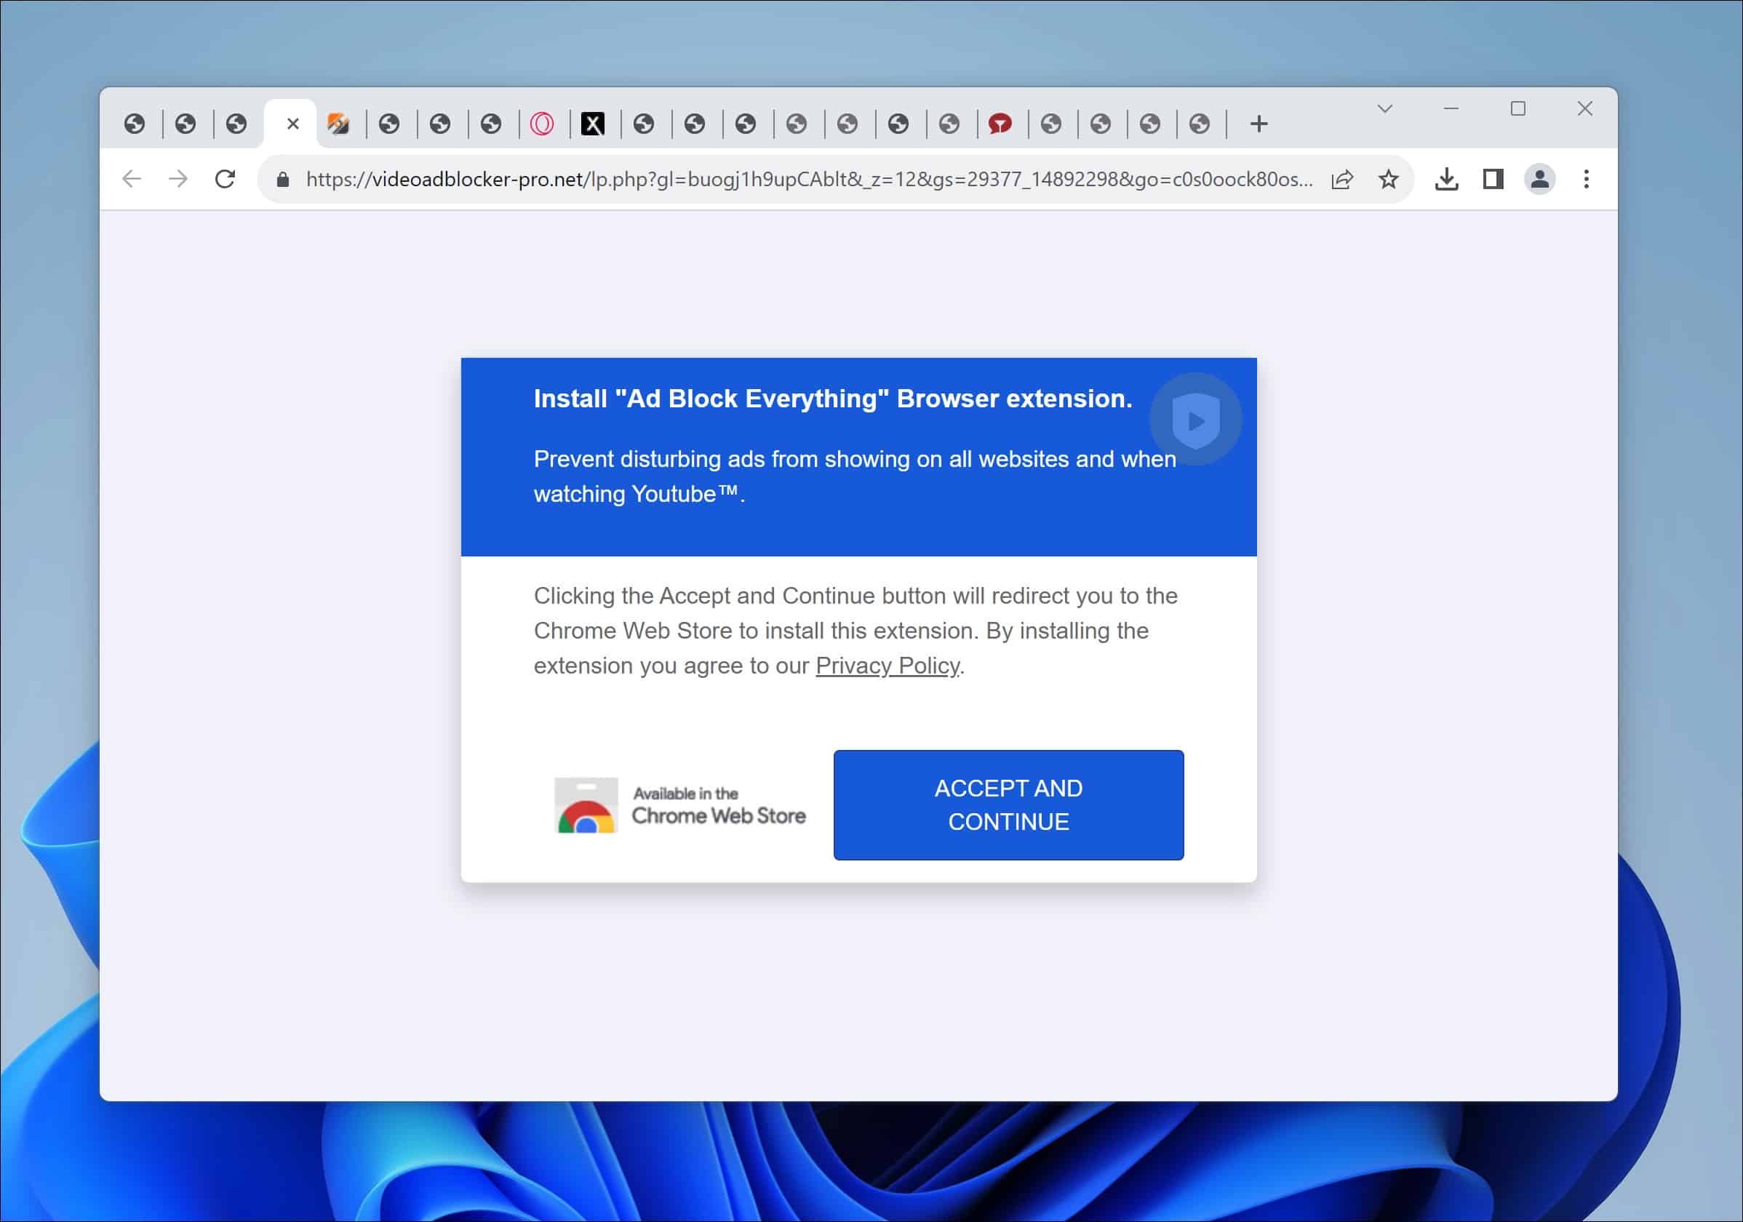
Task: Open Chrome's three-dot menu
Action: click(1586, 179)
